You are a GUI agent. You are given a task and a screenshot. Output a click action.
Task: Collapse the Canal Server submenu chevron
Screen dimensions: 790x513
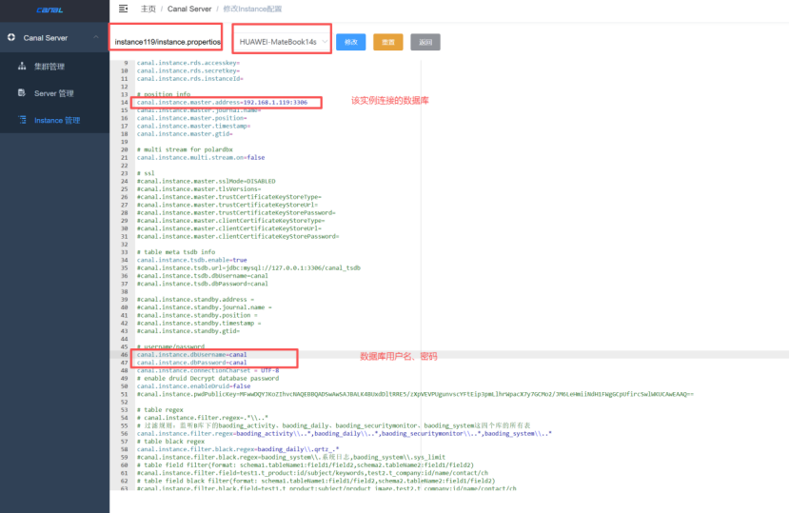coord(96,37)
